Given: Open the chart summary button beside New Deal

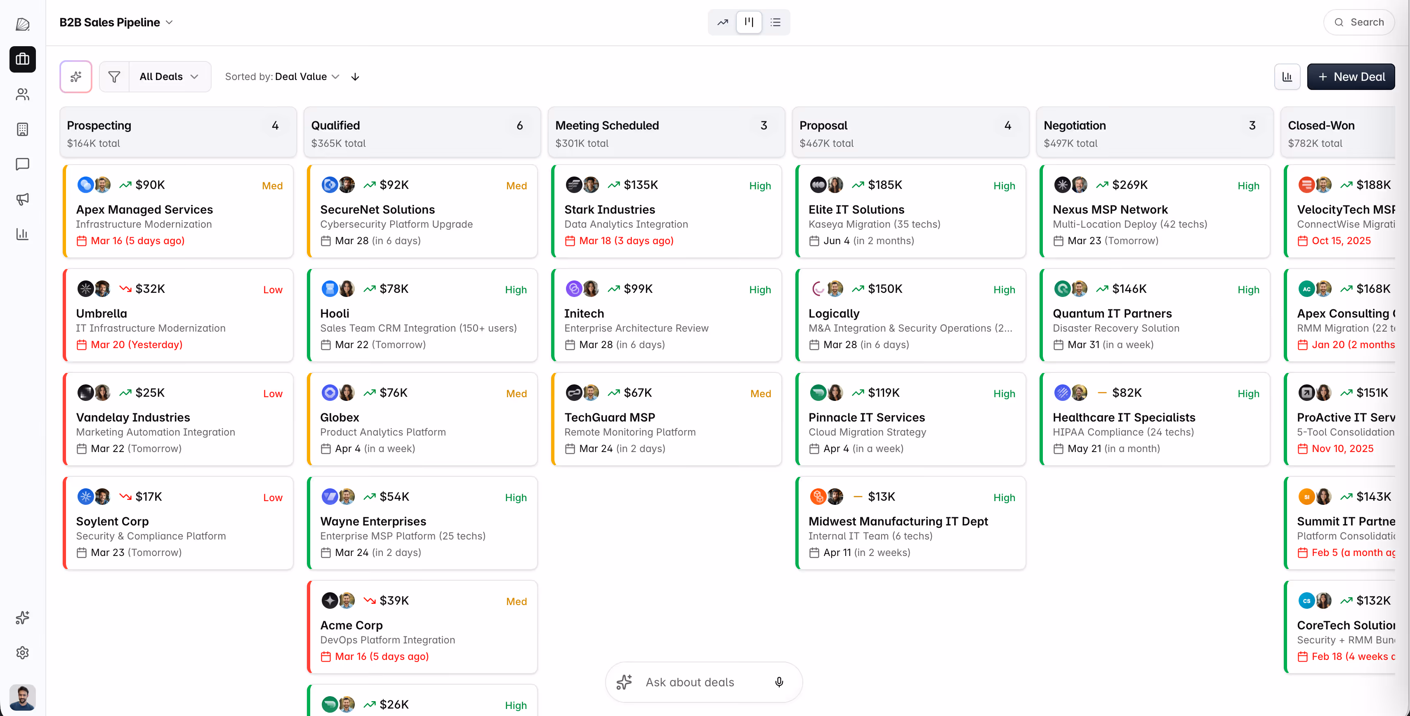Looking at the screenshot, I should click(1287, 77).
